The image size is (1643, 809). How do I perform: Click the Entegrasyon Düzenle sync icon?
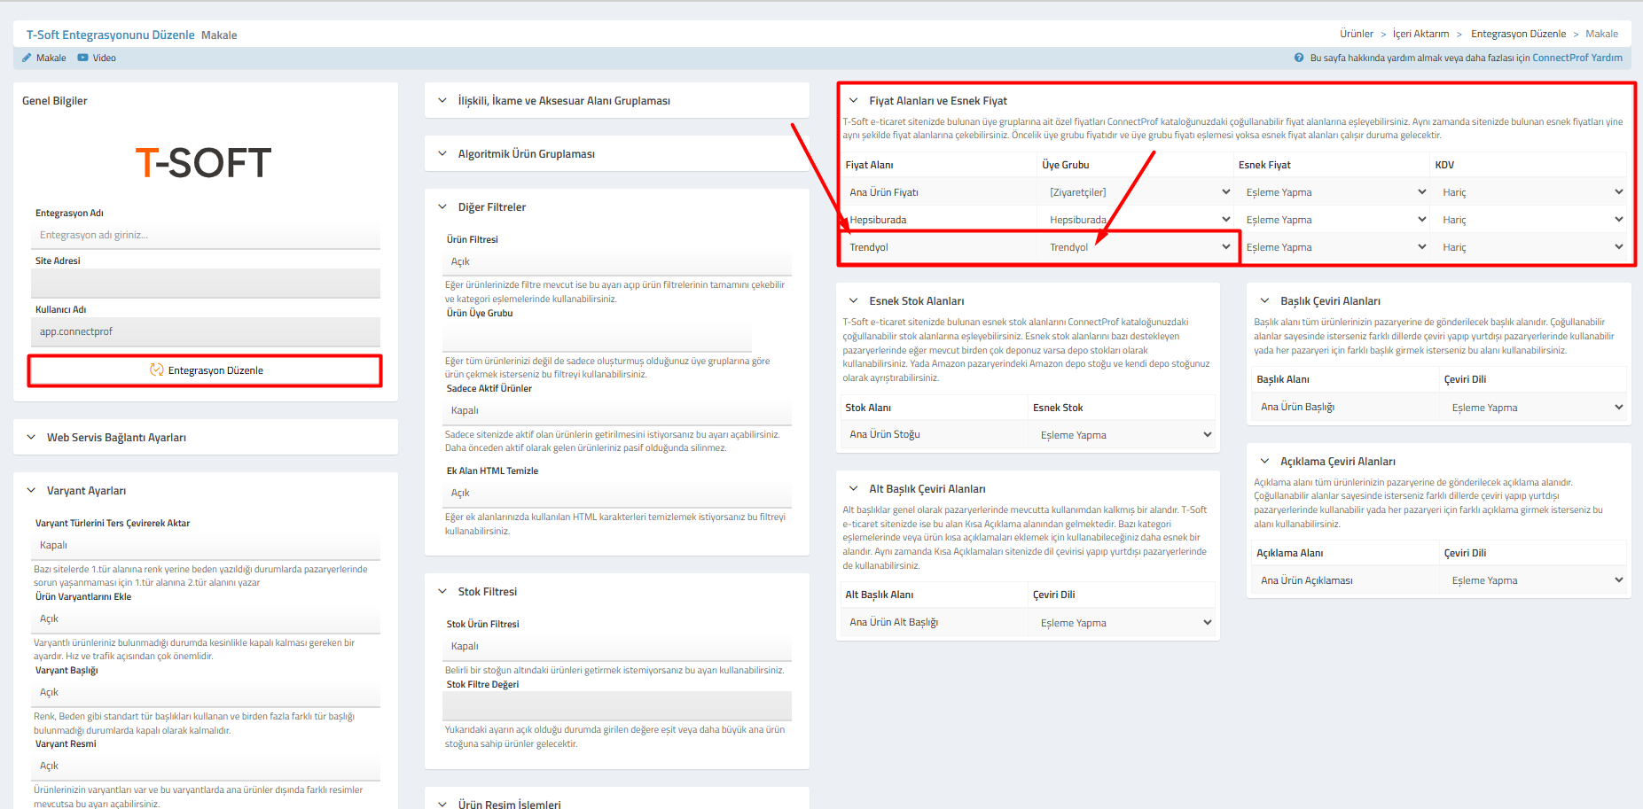(x=157, y=370)
